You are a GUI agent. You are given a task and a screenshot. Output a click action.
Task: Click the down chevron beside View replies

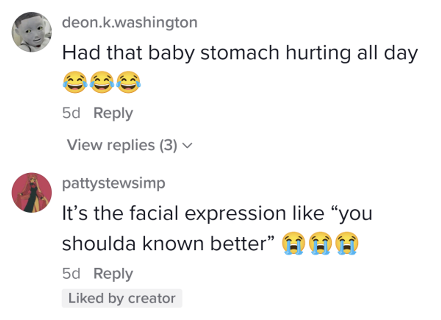click(x=188, y=145)
